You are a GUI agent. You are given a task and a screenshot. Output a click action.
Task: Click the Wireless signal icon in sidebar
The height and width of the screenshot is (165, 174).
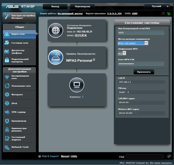[7, 77]
